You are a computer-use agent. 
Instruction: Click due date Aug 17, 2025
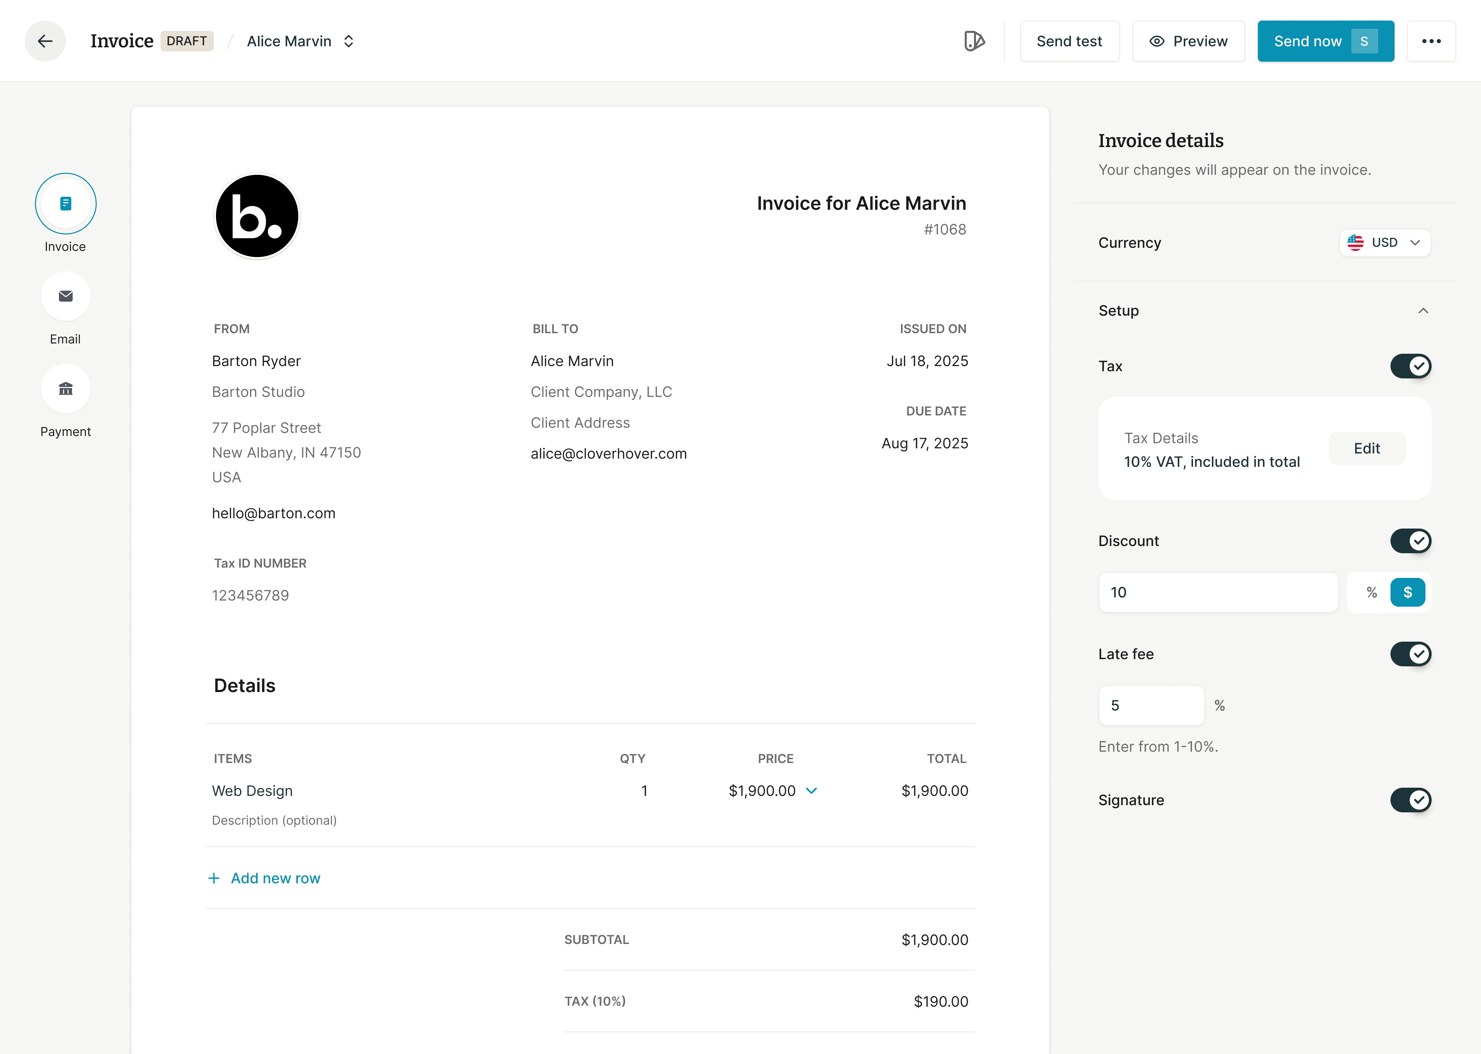tap(925, 443)
